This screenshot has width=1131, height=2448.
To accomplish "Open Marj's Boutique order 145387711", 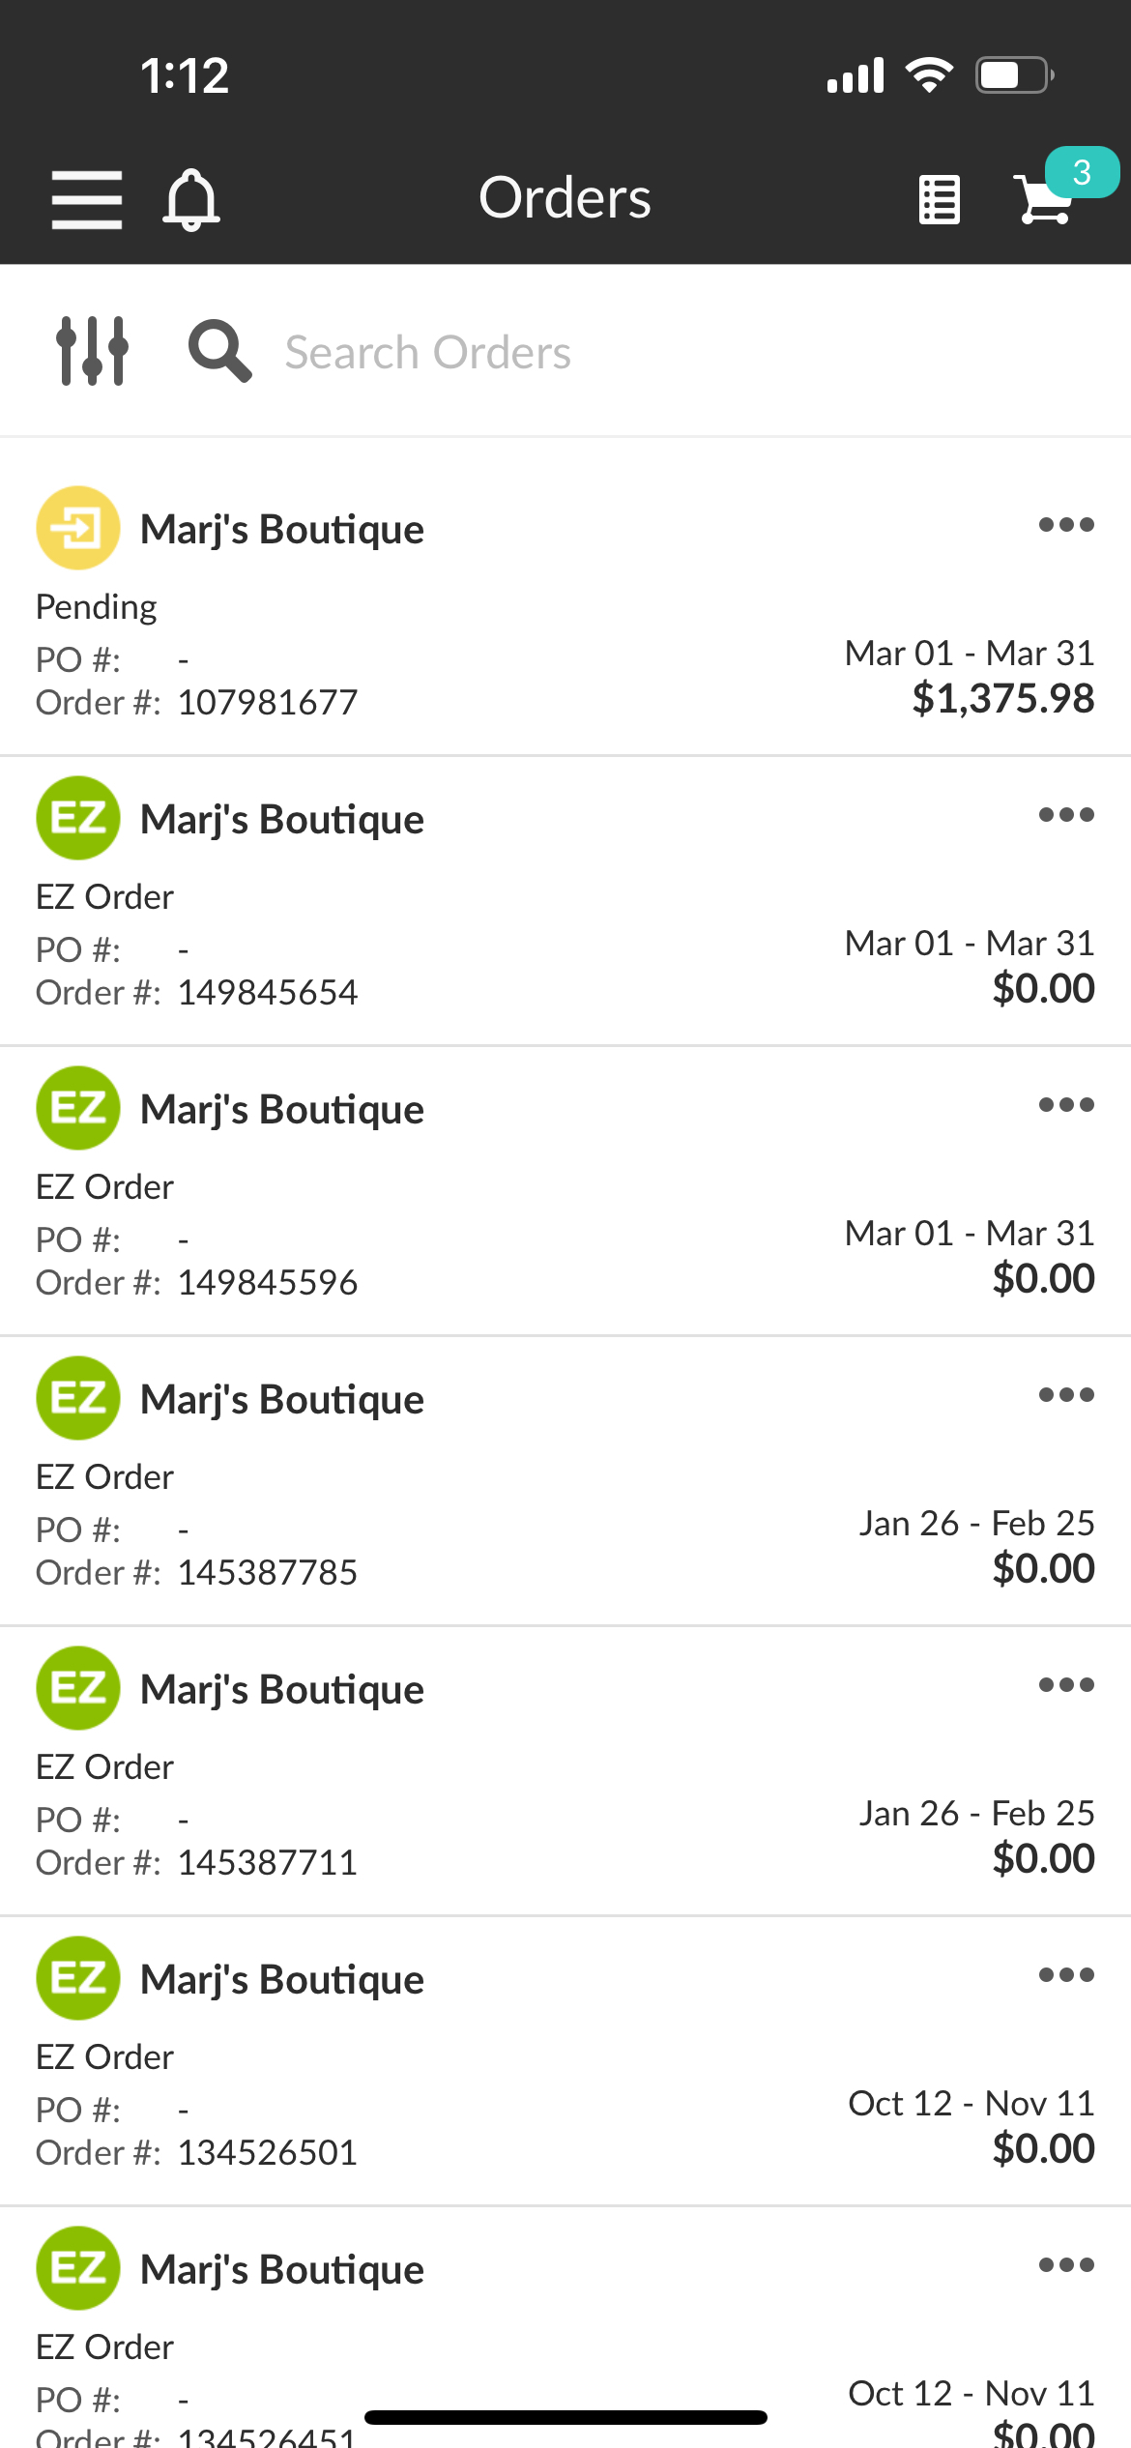I will coord(282,1689).
